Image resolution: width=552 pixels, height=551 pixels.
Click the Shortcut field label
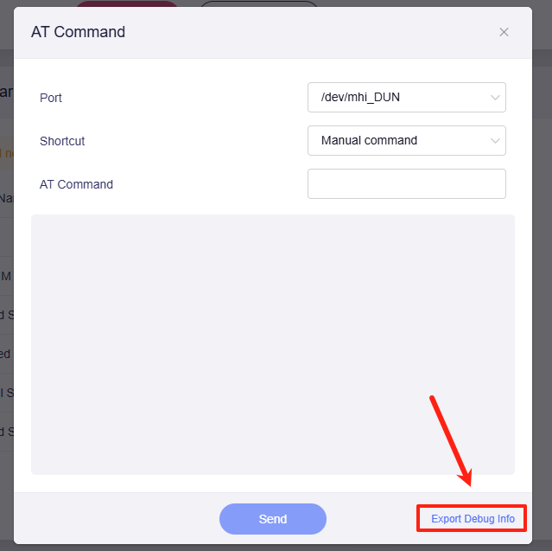point(62,140)
